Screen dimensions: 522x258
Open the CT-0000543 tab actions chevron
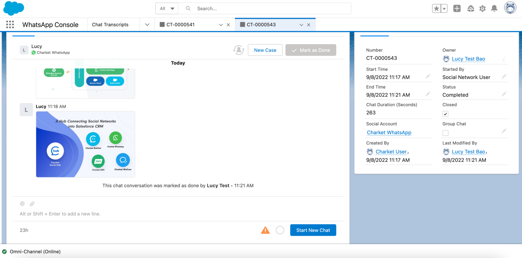301,25
